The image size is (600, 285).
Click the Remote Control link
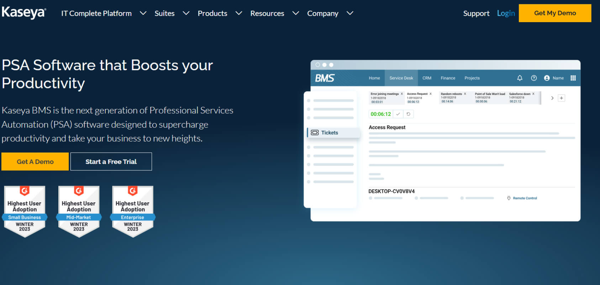(x=525, y=198)
